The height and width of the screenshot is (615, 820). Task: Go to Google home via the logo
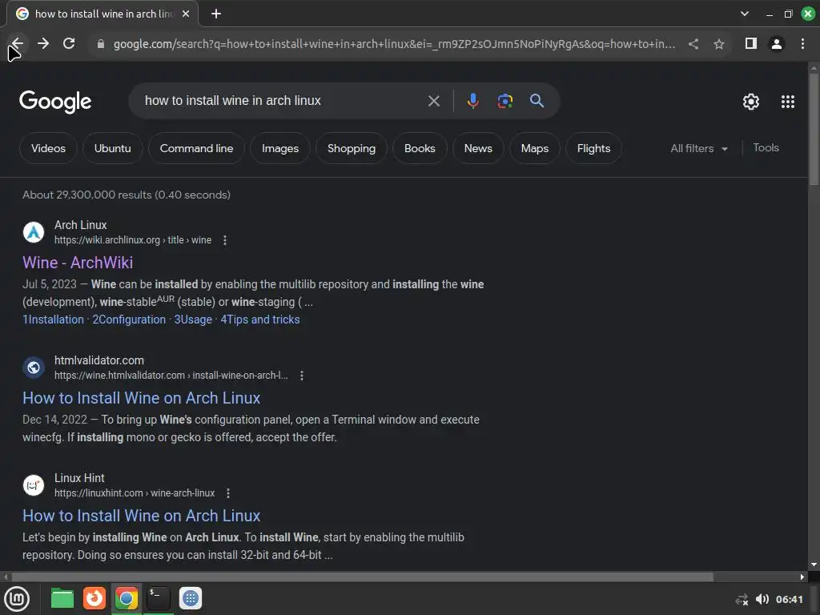[x=55, y=102]
